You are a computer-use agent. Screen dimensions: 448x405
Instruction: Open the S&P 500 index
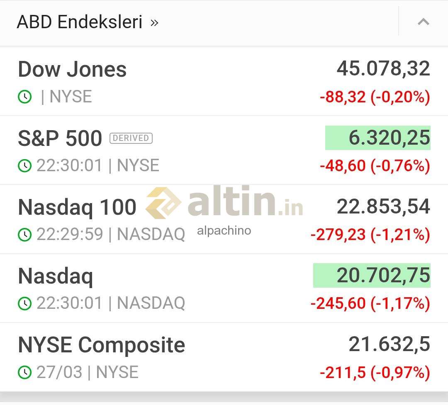click(60, 138)
